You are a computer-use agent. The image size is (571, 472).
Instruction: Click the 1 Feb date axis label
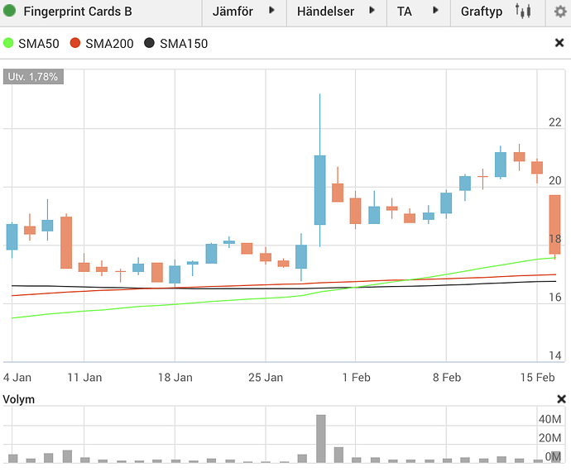pos(356,378)
